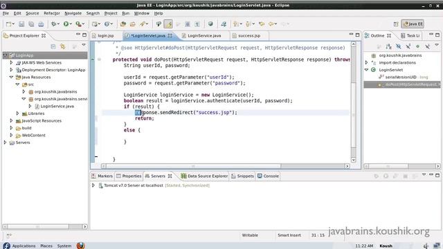443x249 pixels.
Task: Click the Save toolbar icon
Action: tap(21, 24)
